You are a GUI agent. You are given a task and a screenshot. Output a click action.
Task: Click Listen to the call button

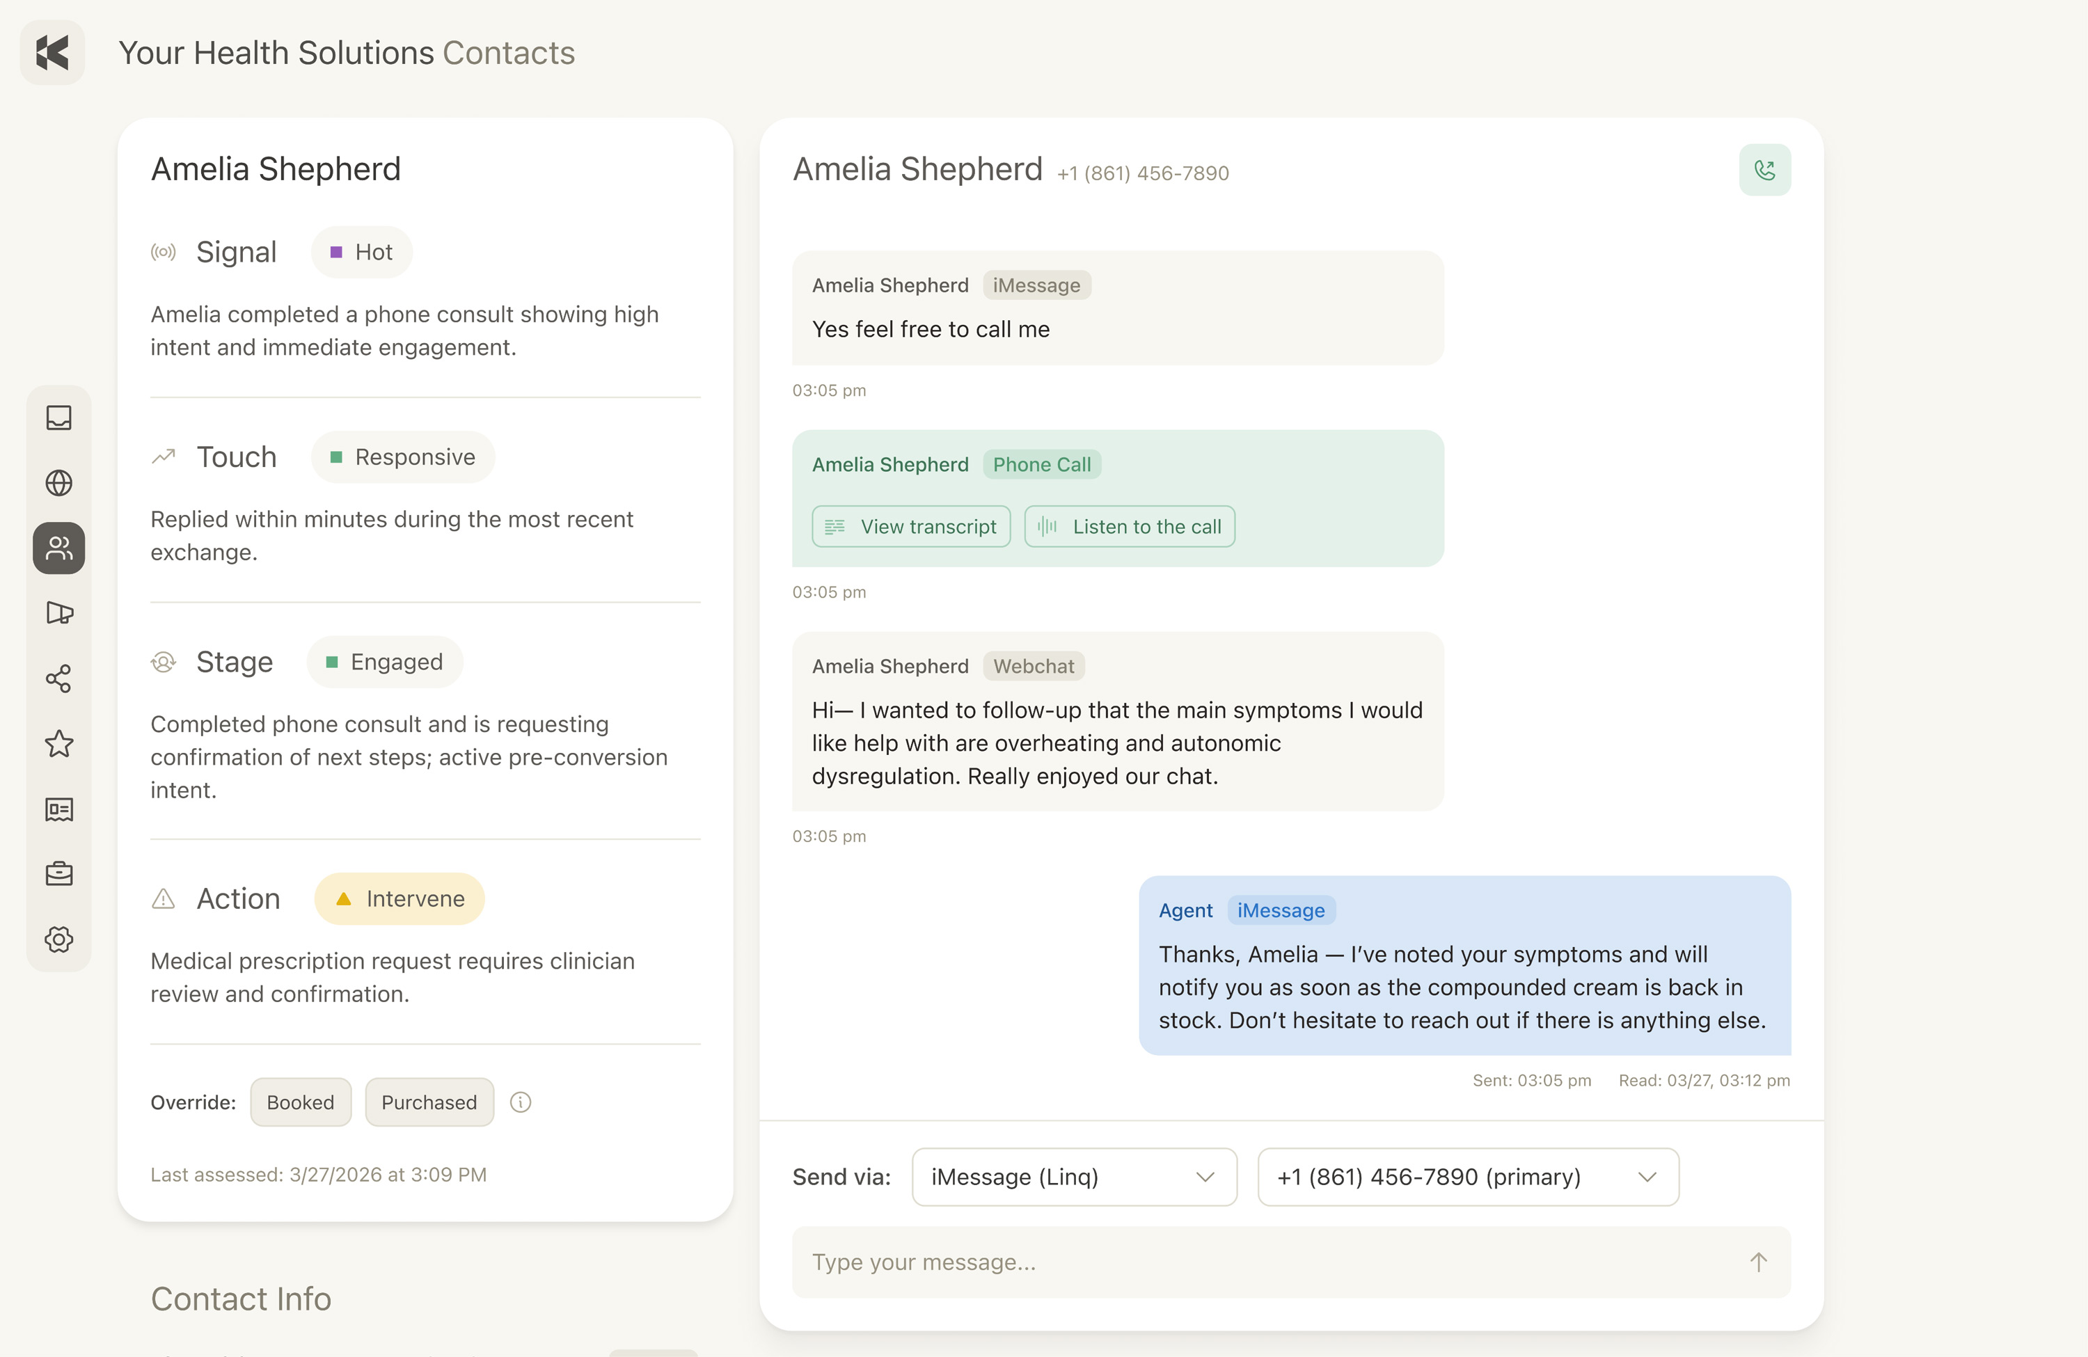[1129, 526]
